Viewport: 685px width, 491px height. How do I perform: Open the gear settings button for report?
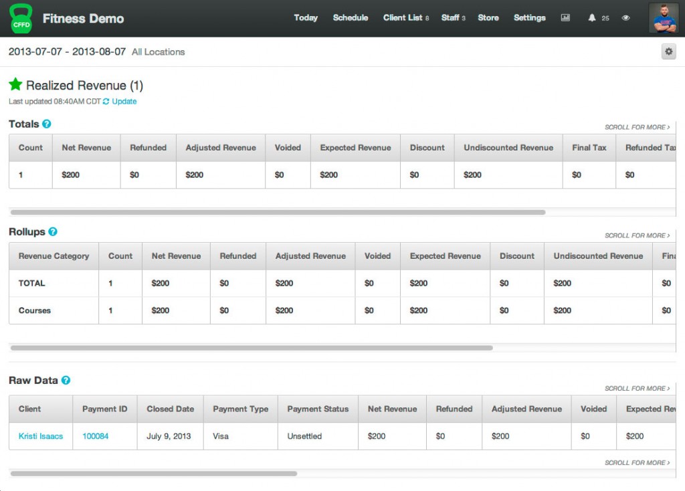(x=668, y=52)
